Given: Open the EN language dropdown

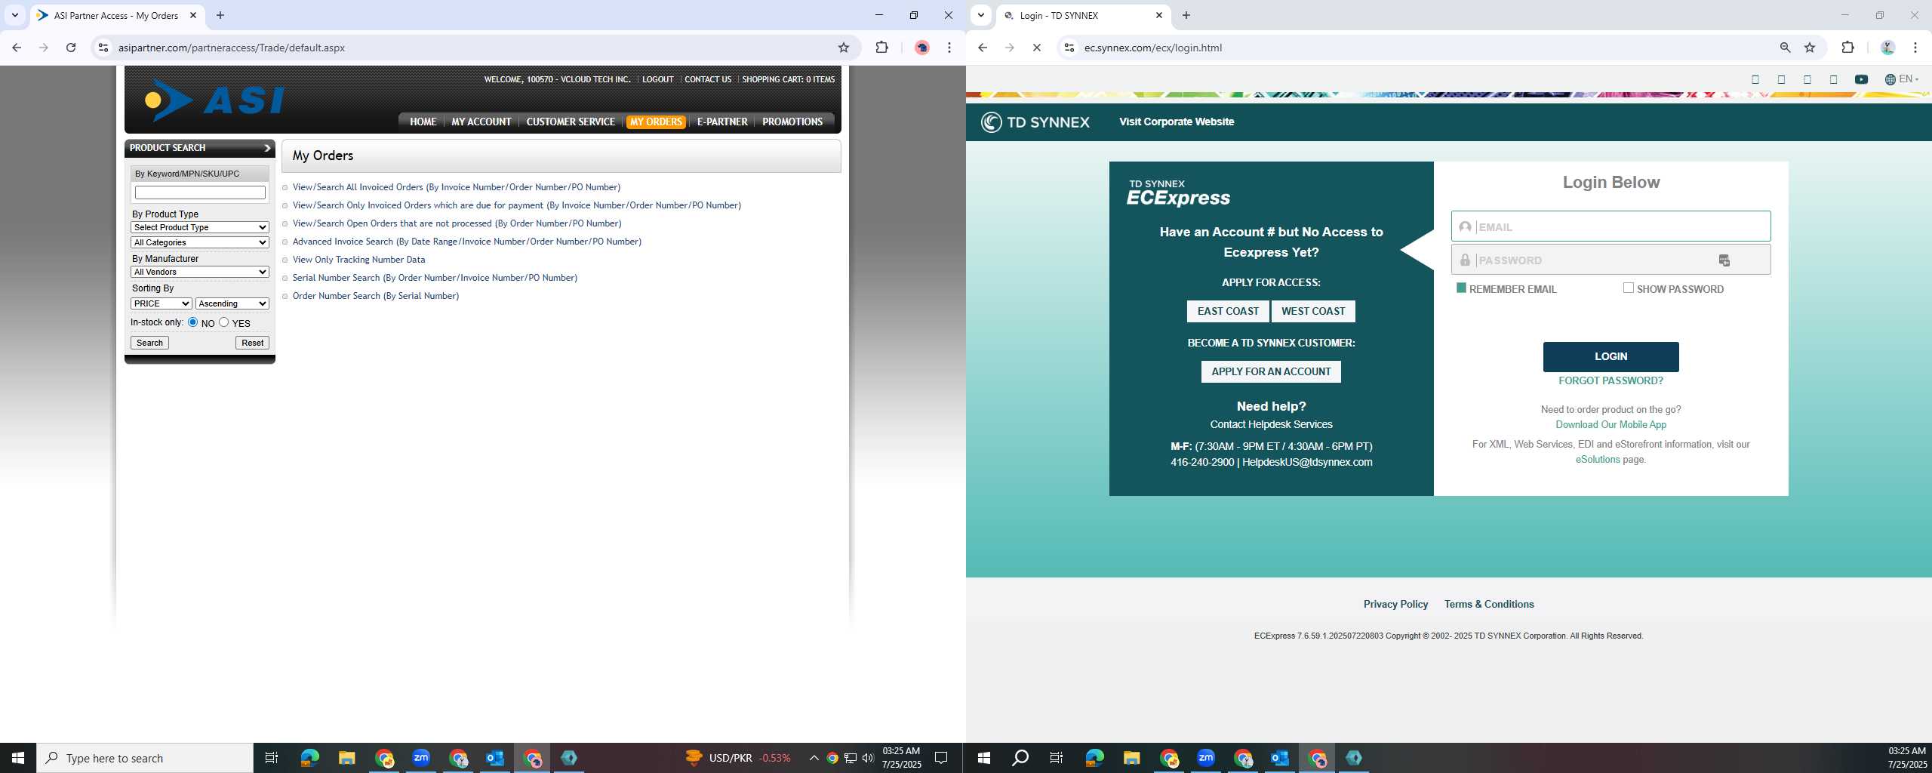Looking at the screenshot, I should tap(1901, 79).
